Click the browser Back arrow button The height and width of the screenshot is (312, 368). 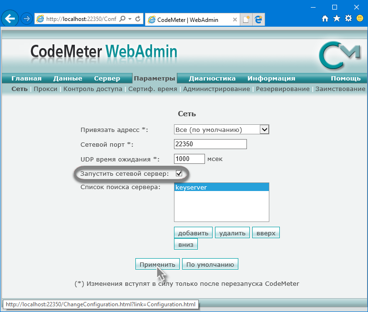(x=10, y=19)
